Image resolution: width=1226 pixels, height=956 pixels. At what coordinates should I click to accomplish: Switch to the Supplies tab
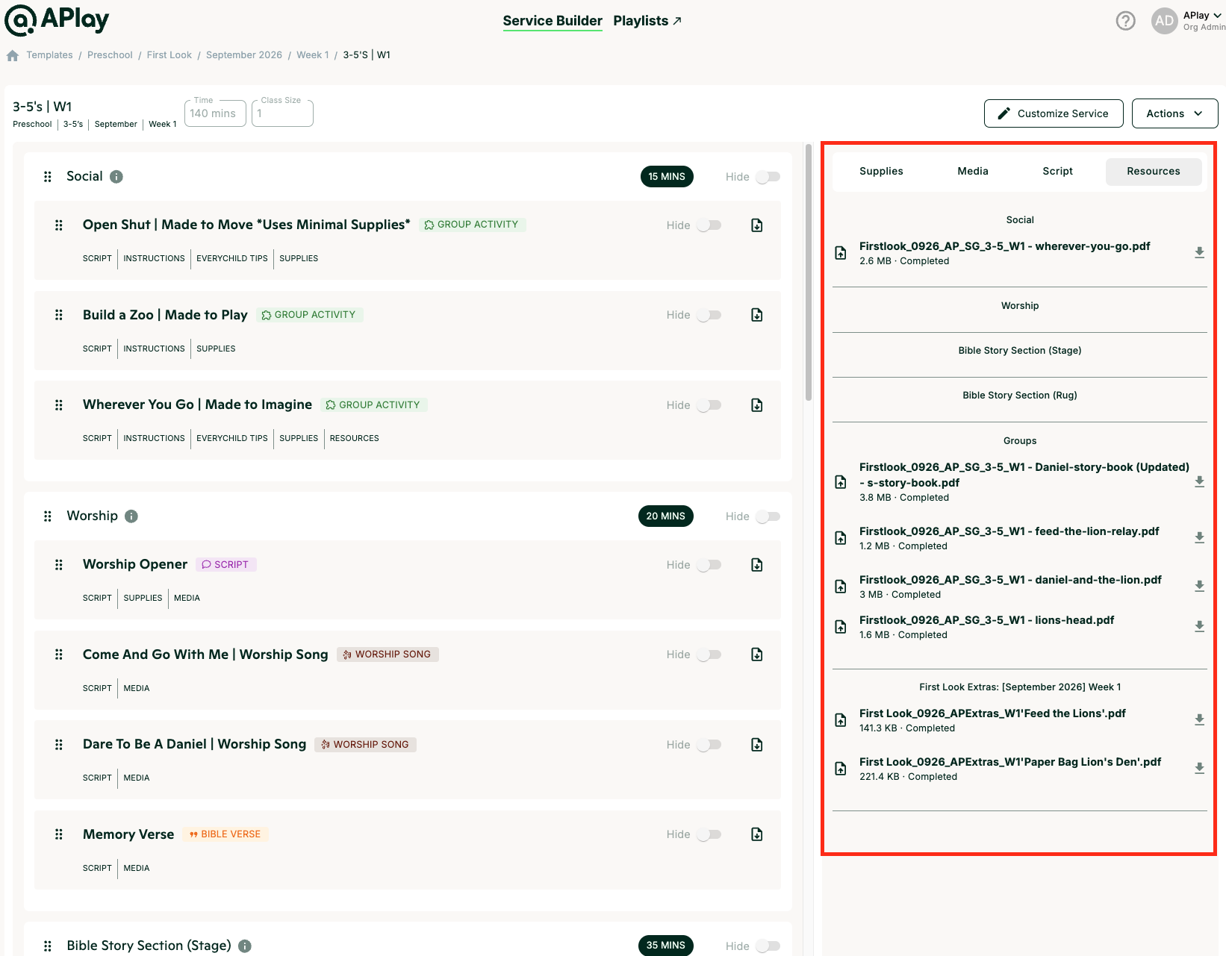[x=881, y=172]
